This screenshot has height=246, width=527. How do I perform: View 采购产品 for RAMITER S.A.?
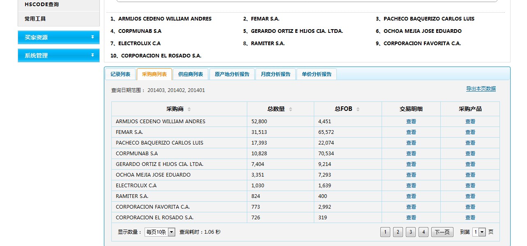[x=470, y=196]
